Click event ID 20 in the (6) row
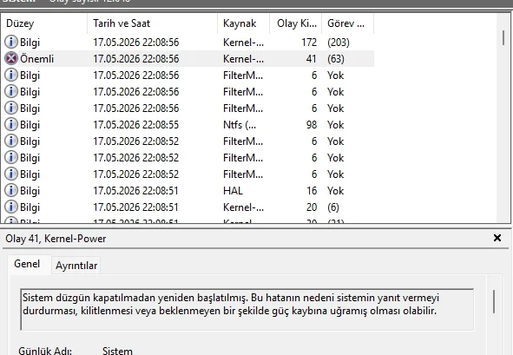The height and width of the screenshot is (355, 513). tap(312, 207)
